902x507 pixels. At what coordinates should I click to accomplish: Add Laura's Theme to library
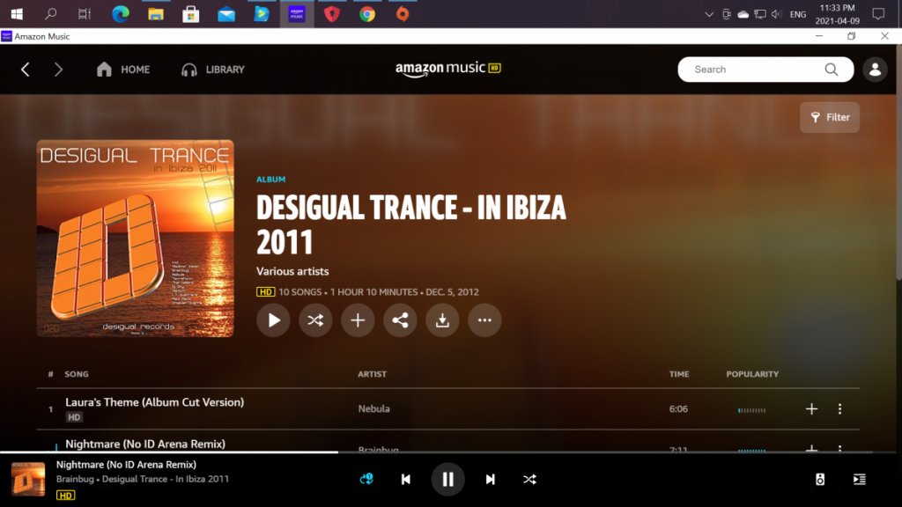[x=811, y=408]
